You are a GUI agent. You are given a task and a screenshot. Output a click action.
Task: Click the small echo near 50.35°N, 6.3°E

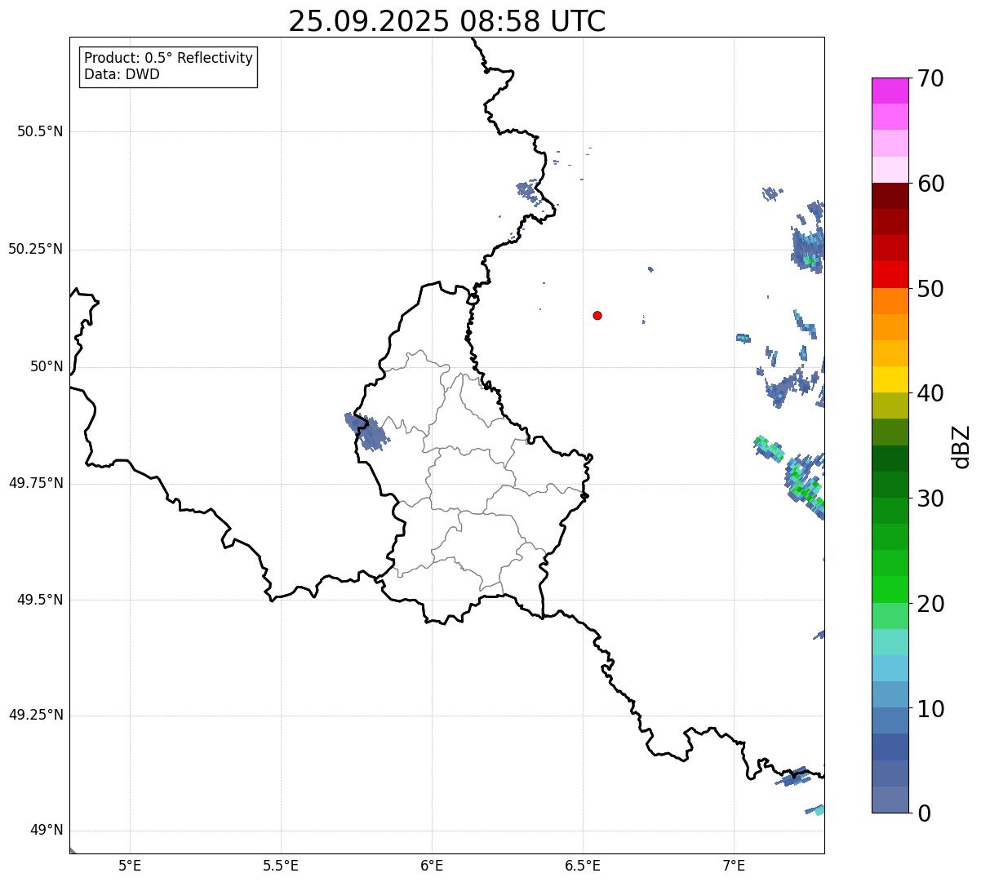point(528,193)
